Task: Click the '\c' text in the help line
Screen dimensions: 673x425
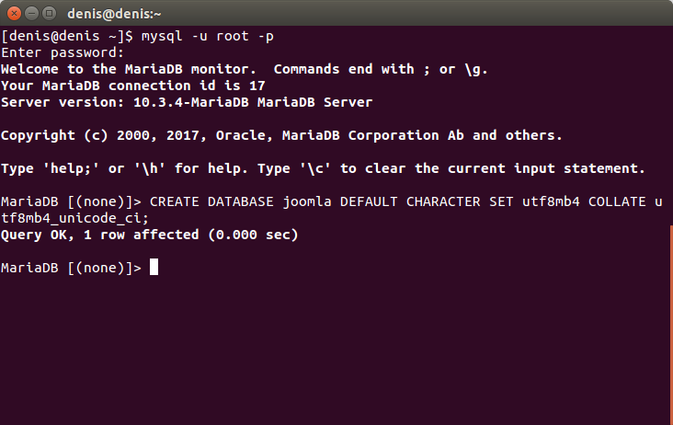Action: [315, 168]
